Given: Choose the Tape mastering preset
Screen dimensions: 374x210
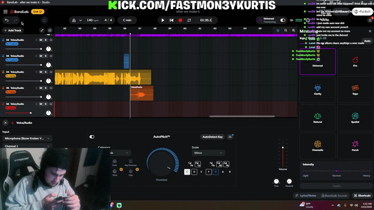Looking at the screenshot, I should pos(355,90).
